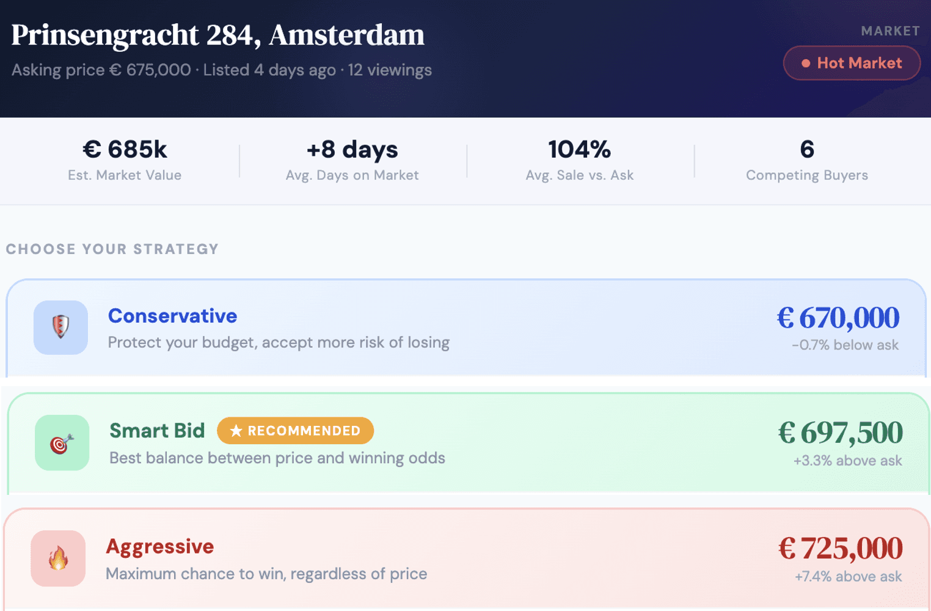Viewport: 931px width, 611px height.
Task: Expand the Smart Bid strategy details
Action: click(x=464, y=442)
